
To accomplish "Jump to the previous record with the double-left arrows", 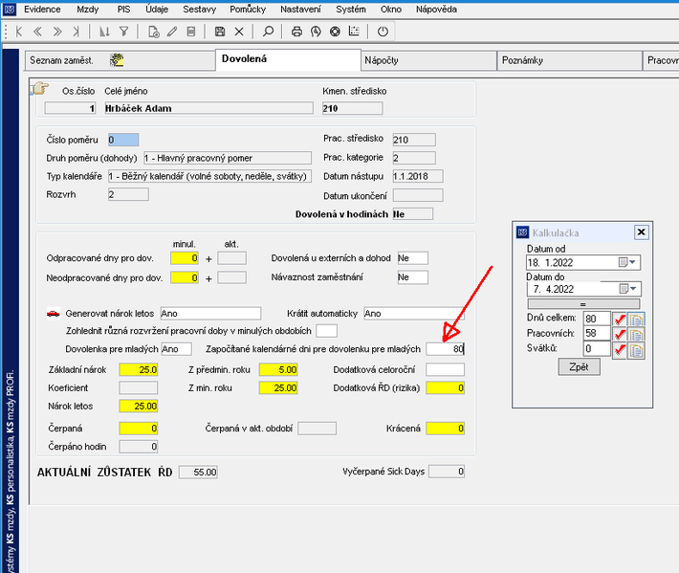I will 37,32.
